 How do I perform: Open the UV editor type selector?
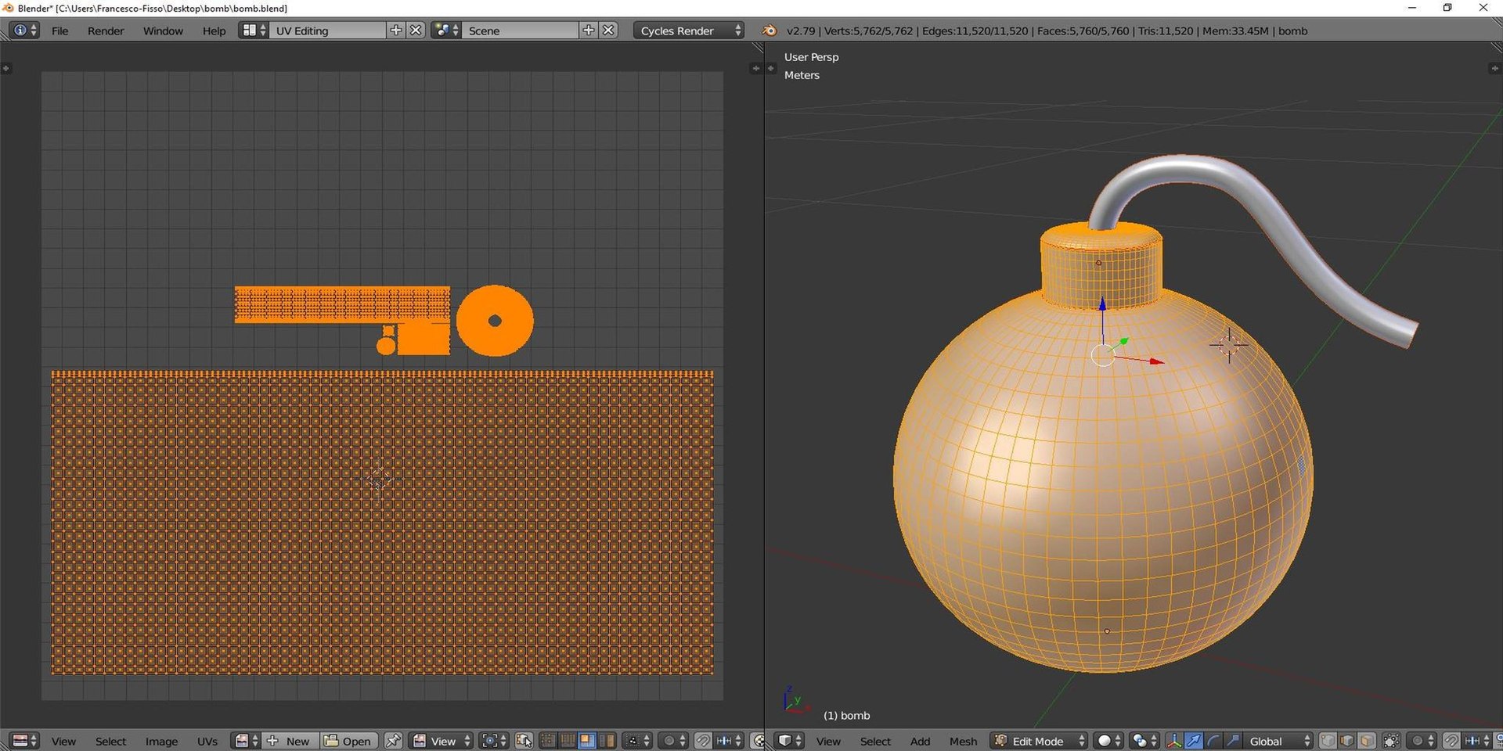pos(24,741)
